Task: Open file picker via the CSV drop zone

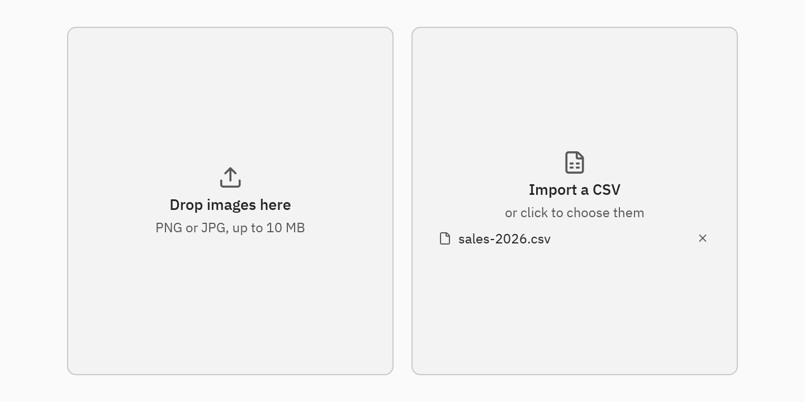Action: 575,201
